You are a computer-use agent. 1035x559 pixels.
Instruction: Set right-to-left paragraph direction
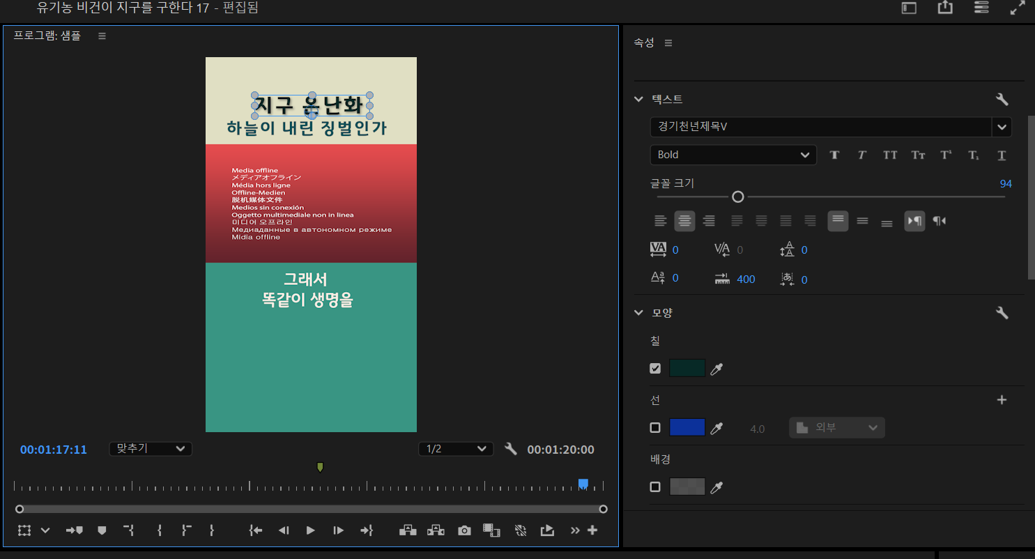point(940,221)
